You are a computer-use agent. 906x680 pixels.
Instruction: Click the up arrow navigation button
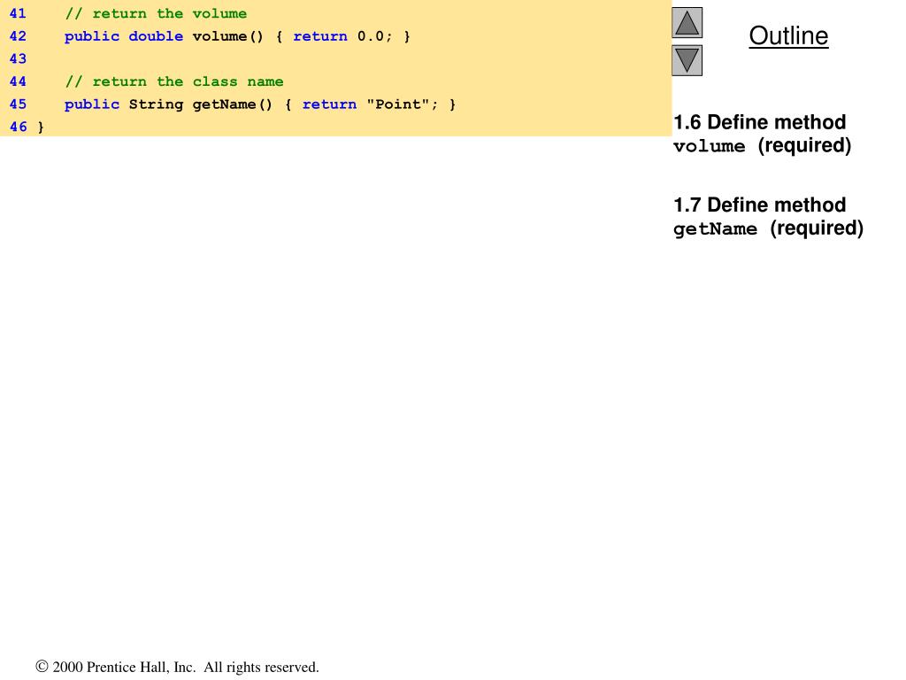click(x=687, y=22)
